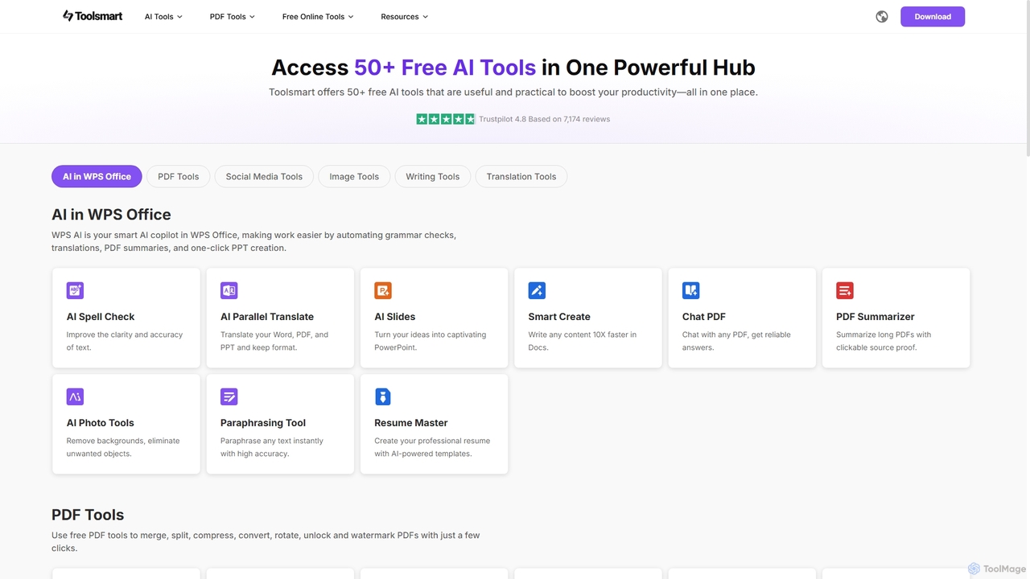
Task: Open the Paraphrasing Tool title link
Action: (x=263, y=423)
